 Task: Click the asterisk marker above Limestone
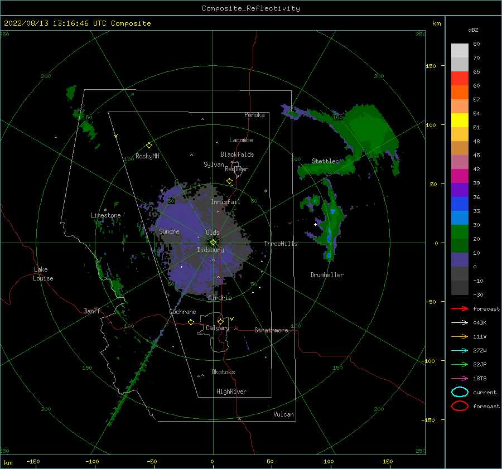point(105,210)
